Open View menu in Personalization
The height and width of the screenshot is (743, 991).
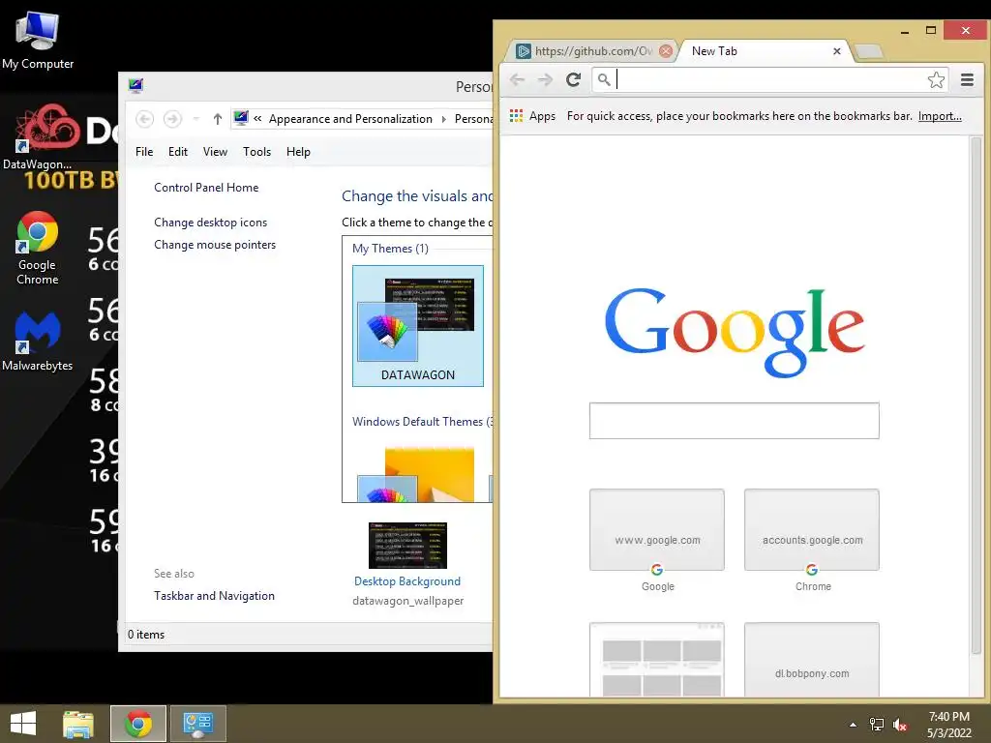(215, 152)
